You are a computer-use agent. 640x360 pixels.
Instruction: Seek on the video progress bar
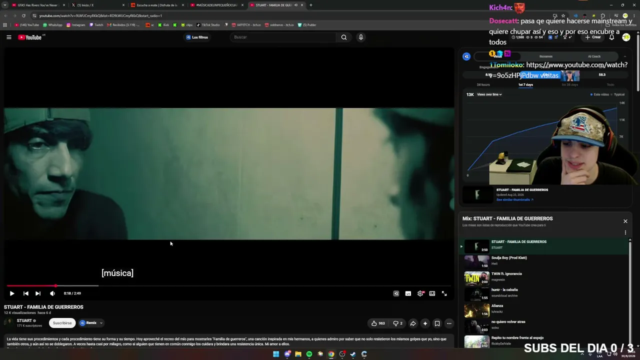pos(229,285)
